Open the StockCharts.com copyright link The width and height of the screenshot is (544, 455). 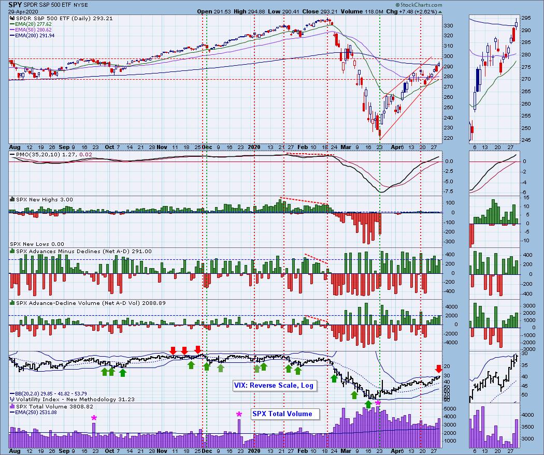(x=420, y=5)
